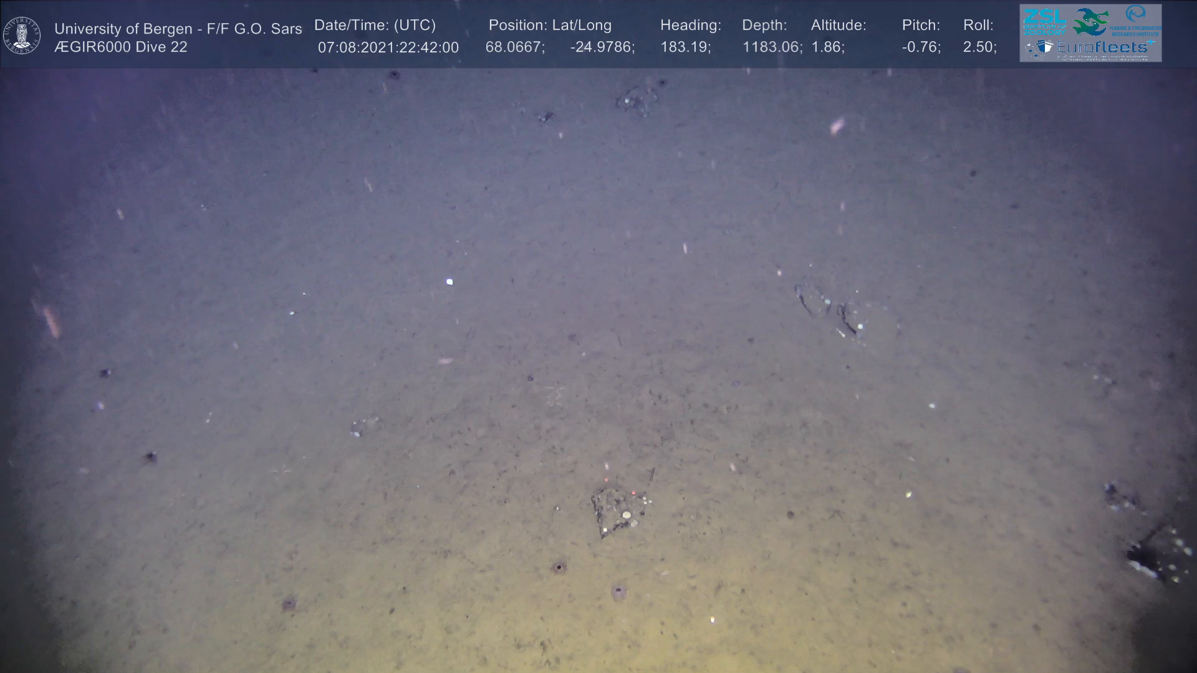Image resolution: width=1197 pixels, height=673 pixels.
Task: Click the University of Bergen vessel title text
Action: [178, 29]
